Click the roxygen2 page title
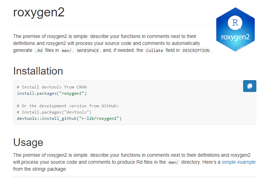Image resolution: width=263 pixels, height=178 pixels. tap(39, 12)
